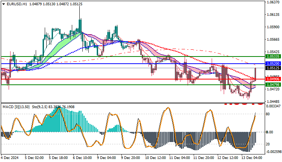Select the 1.06370 price scale value
This screenshot has height=162, width=282.
pyautogui.click(x=273, y=2)
